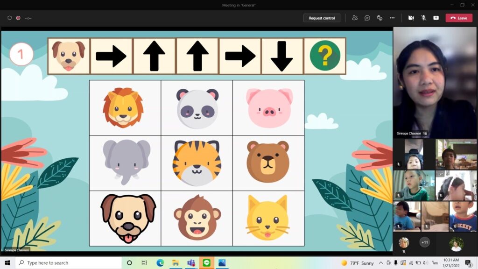Open LINE app in taskbar
Viewport: 478px width, 269px height.
pyautogui.click(x=206, y=263)
